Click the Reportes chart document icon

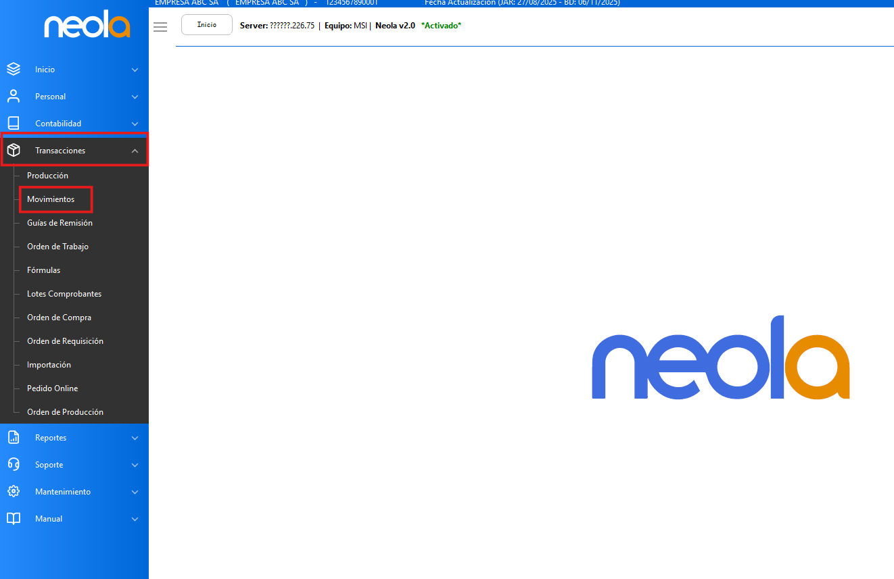coord(14,438)
